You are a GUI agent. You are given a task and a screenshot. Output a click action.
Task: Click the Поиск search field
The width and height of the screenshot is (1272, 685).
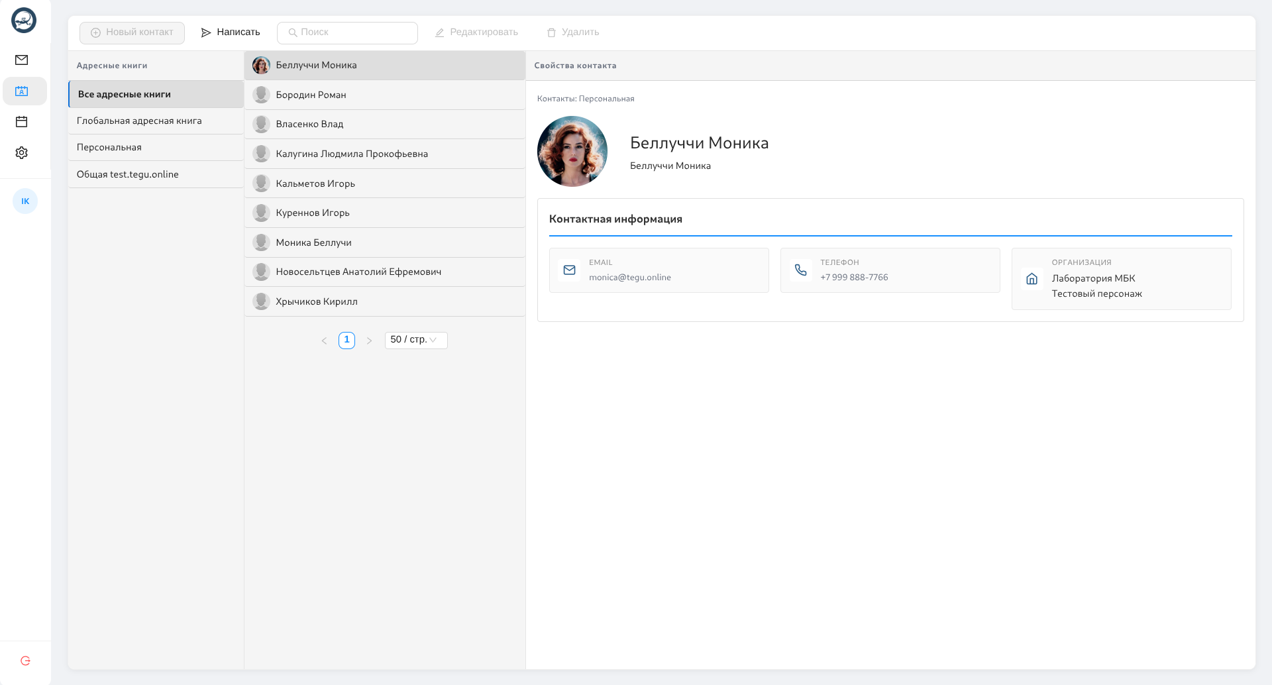pyautogui.click(x=347, y=32)
